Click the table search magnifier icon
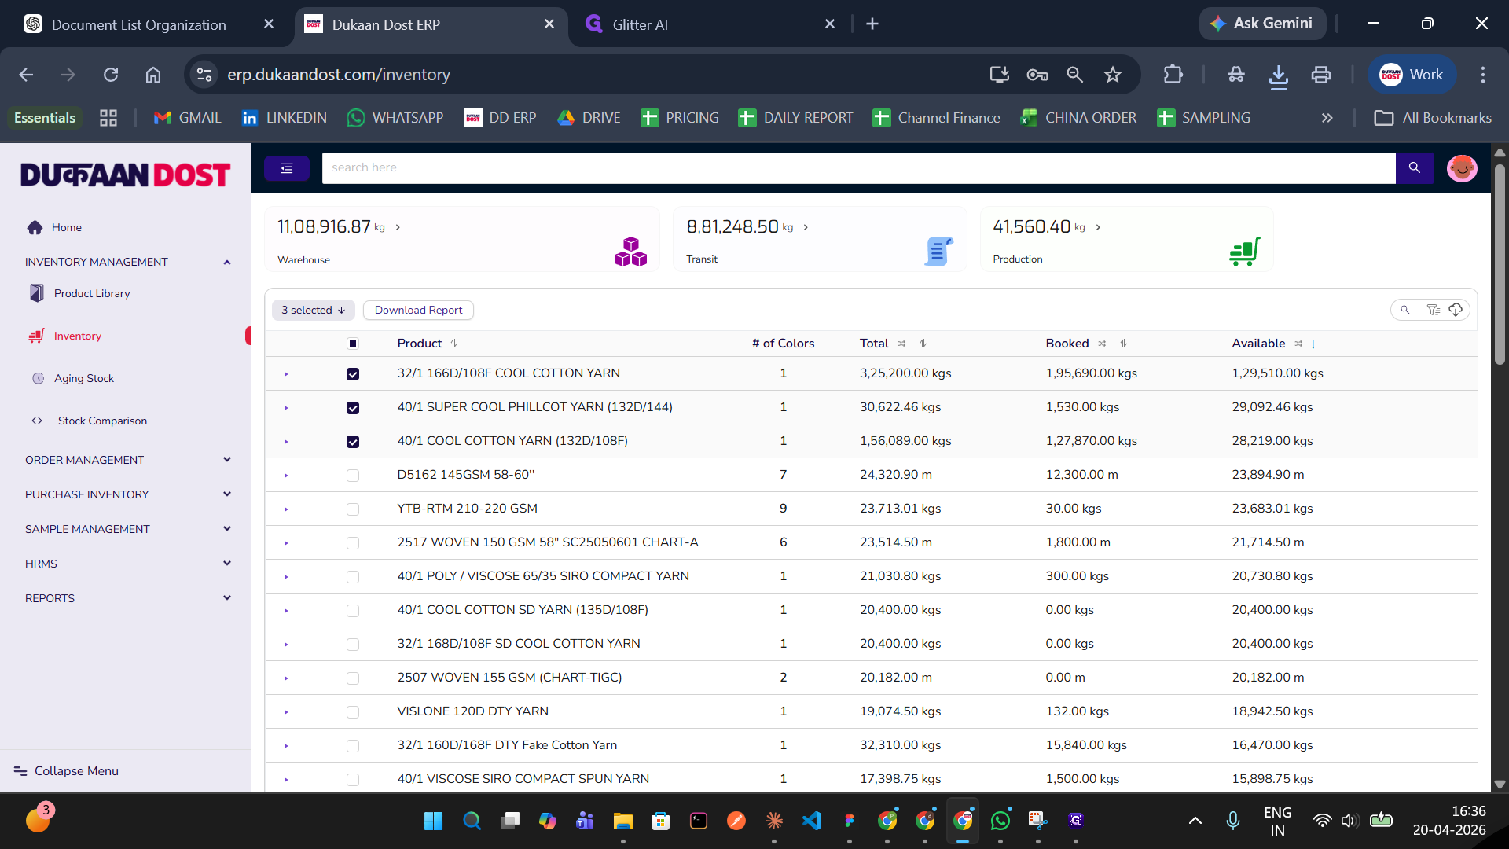The width and height of the screenshot is (1509, 849). pyautogui.click(x=1405, y=310)
